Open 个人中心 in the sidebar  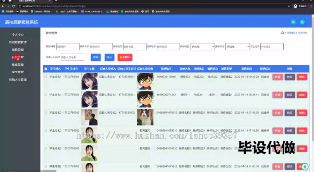[18, 35]
